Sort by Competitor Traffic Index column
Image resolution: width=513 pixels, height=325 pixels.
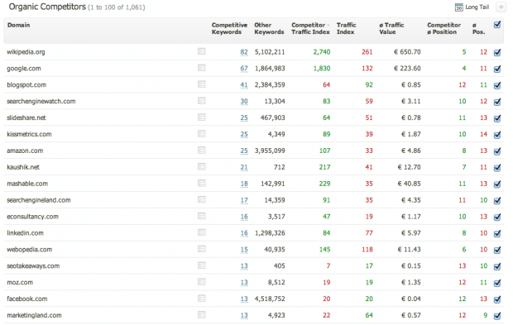click(310, 28)
